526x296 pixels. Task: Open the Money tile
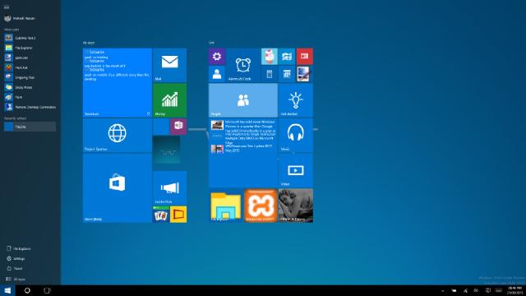pos(169,100)
